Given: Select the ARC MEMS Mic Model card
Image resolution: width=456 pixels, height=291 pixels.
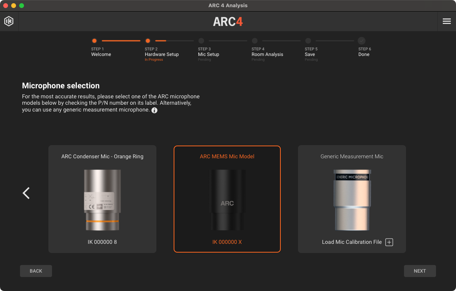Looking at the screenshot, I should 227,199.
